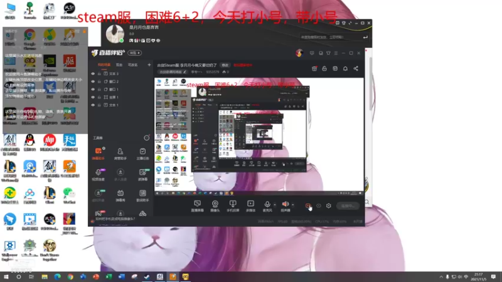Screen dimensions: 502x282
Task: Click the message icon in the 直播伴侣 title bar
Action: click(312, 53)
